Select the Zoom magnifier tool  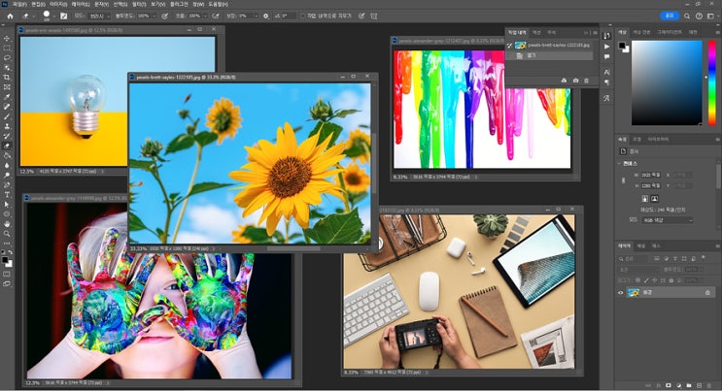point(7,233)
